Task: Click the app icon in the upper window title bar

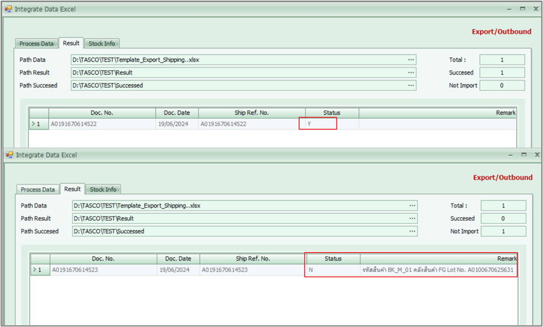Action: [x=8, y=9]
